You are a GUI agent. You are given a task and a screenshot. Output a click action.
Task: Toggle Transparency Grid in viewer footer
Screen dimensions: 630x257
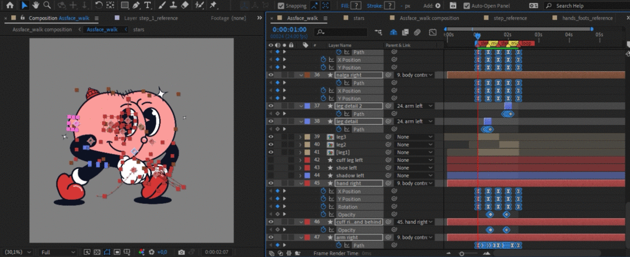[97, 252]
